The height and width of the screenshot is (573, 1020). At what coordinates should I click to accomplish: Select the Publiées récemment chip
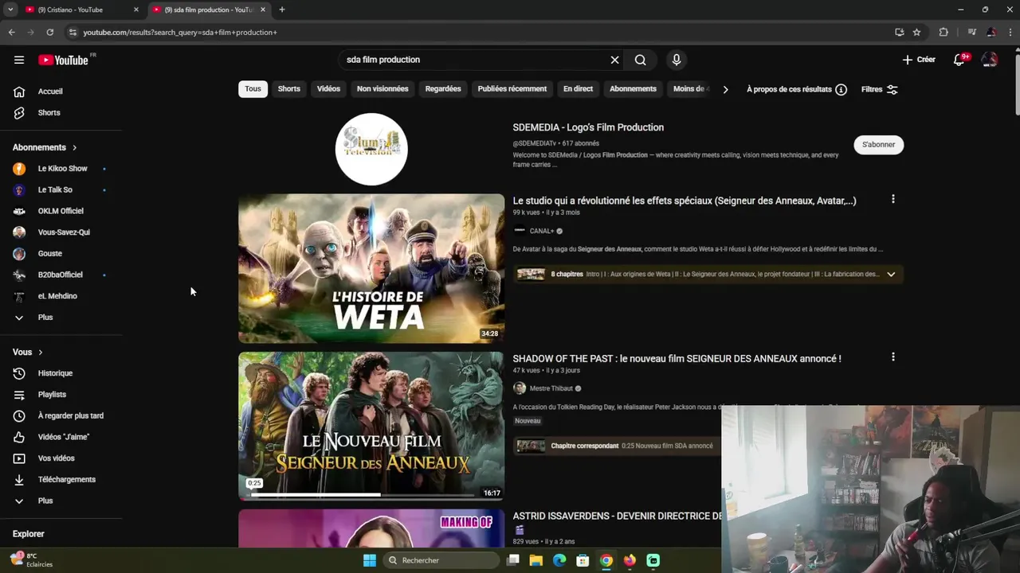point(512,89)
